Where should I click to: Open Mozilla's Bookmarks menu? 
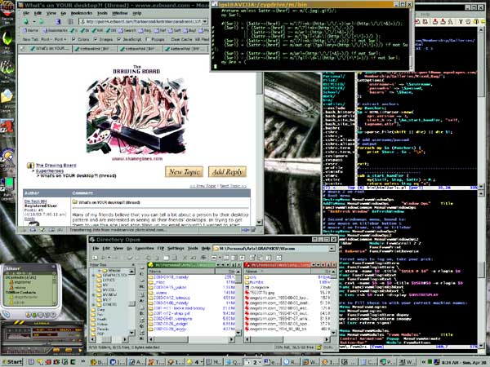tap(81, 13)
